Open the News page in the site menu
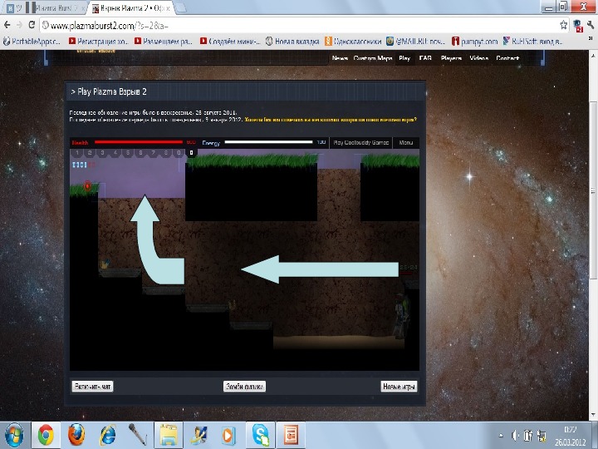598x449 pixels. click(340, 58)
